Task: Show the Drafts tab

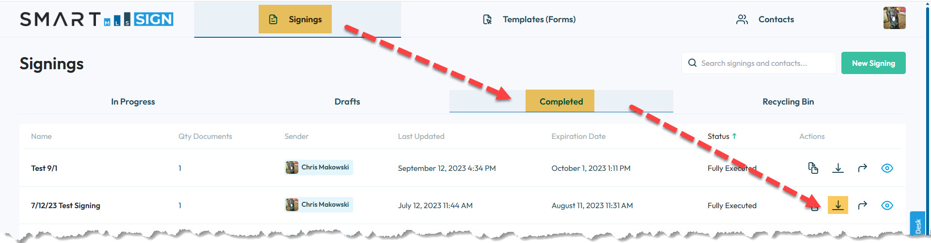Action: pos(347,102)
